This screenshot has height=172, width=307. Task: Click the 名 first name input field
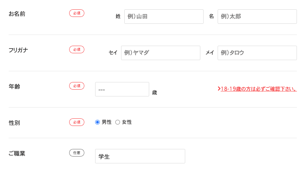click(x=257, y=17)
